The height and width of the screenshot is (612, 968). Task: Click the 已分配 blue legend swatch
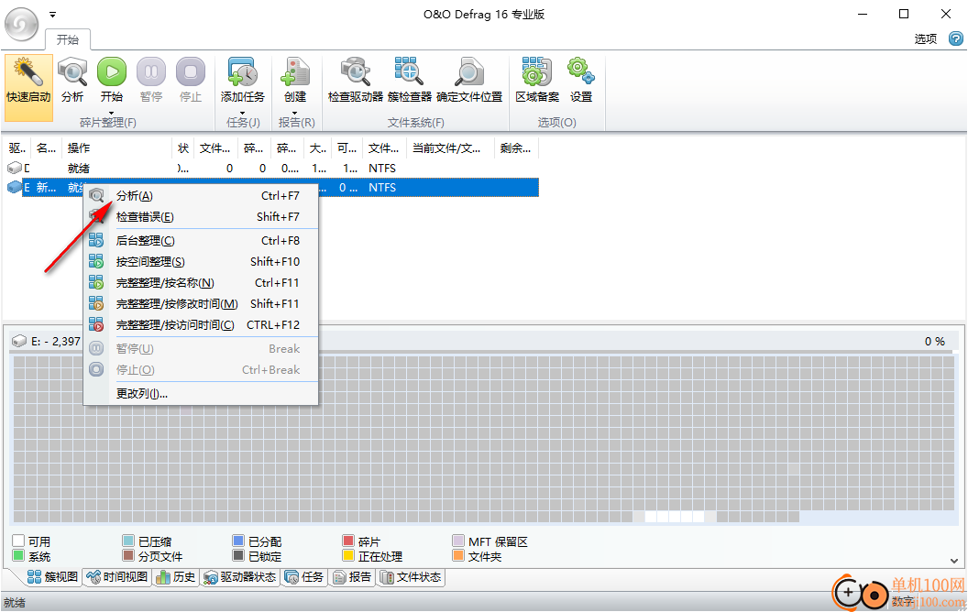point(238,541)
